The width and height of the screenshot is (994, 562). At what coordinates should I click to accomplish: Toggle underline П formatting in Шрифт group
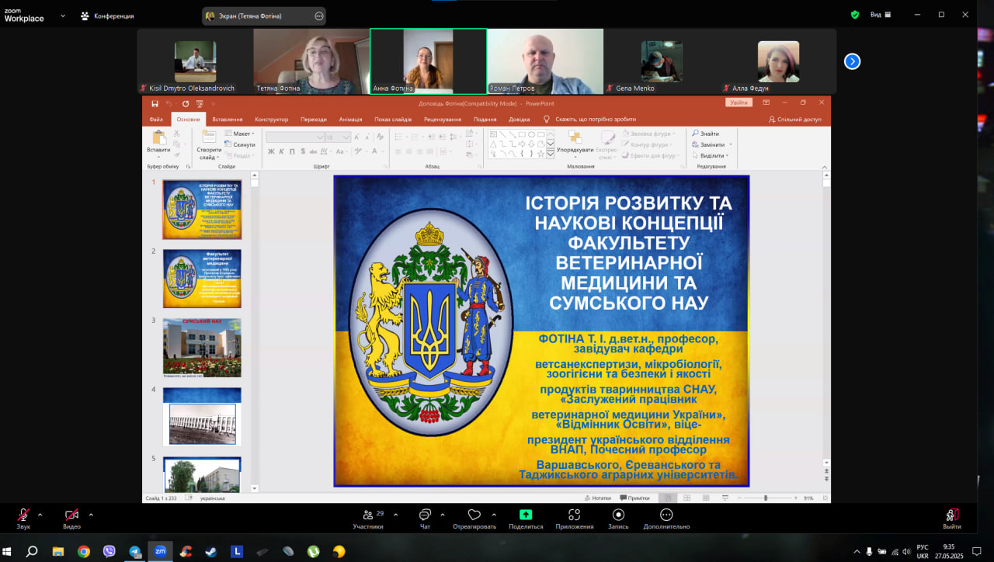[293, 151]
